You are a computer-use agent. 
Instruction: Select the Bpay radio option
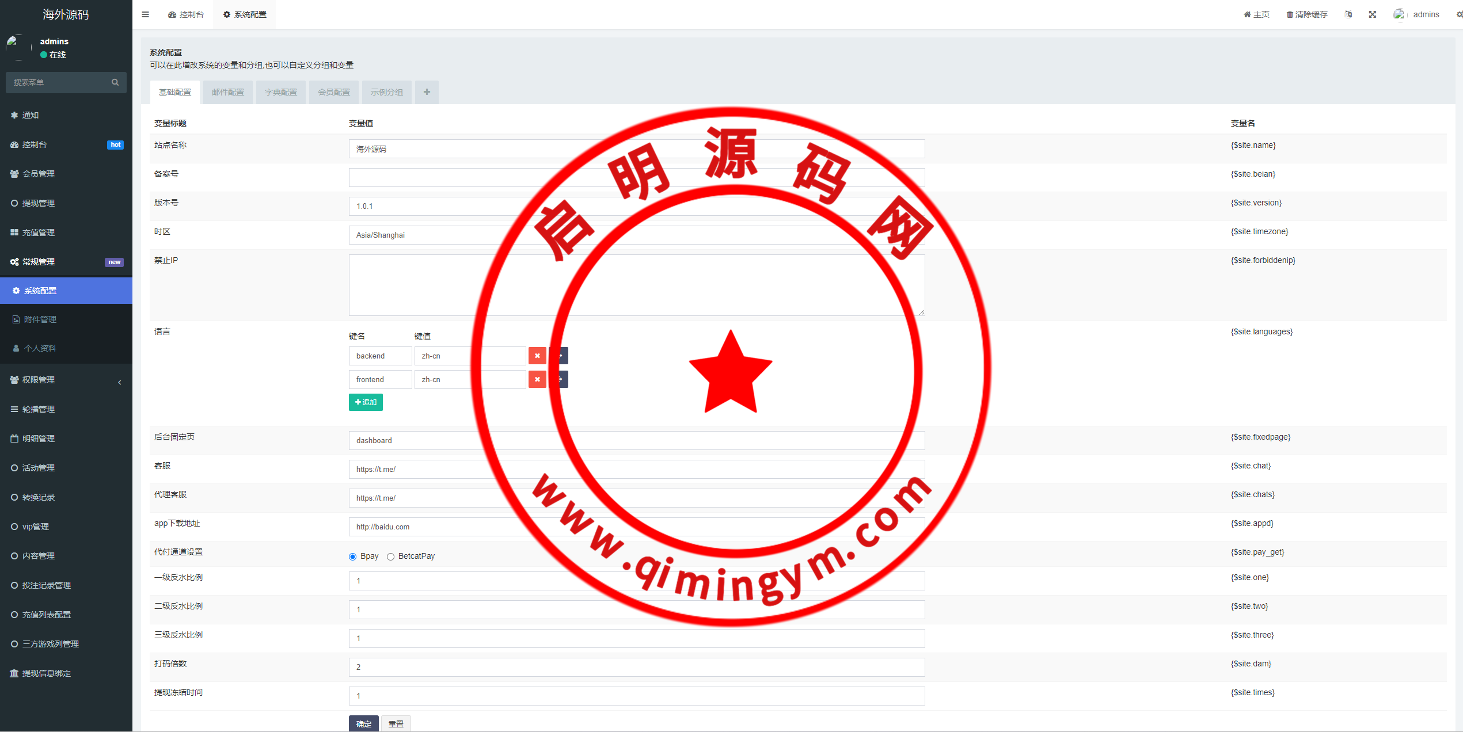pyautogui.click(x=352, y=556)
